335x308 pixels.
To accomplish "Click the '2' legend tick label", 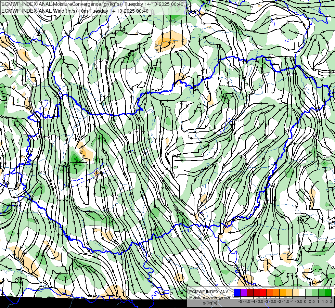I will pos(331,301).
